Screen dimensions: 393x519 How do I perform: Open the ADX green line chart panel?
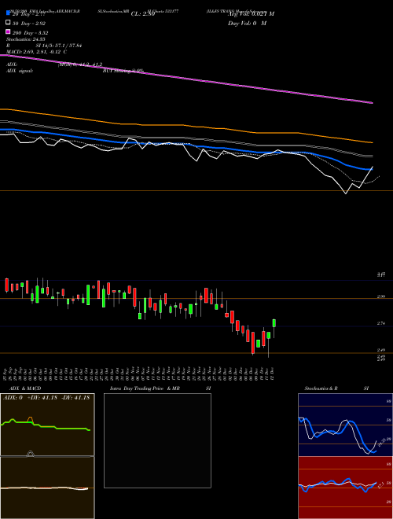[47, 425]
